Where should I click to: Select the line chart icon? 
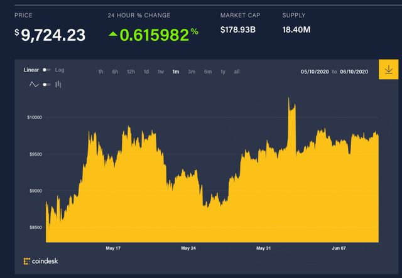pyautogui.click(x=34, y=84)
